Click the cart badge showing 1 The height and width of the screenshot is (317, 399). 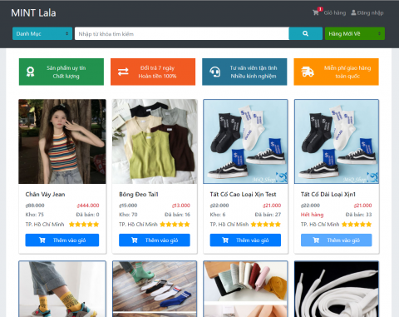[x=320, y=9]
